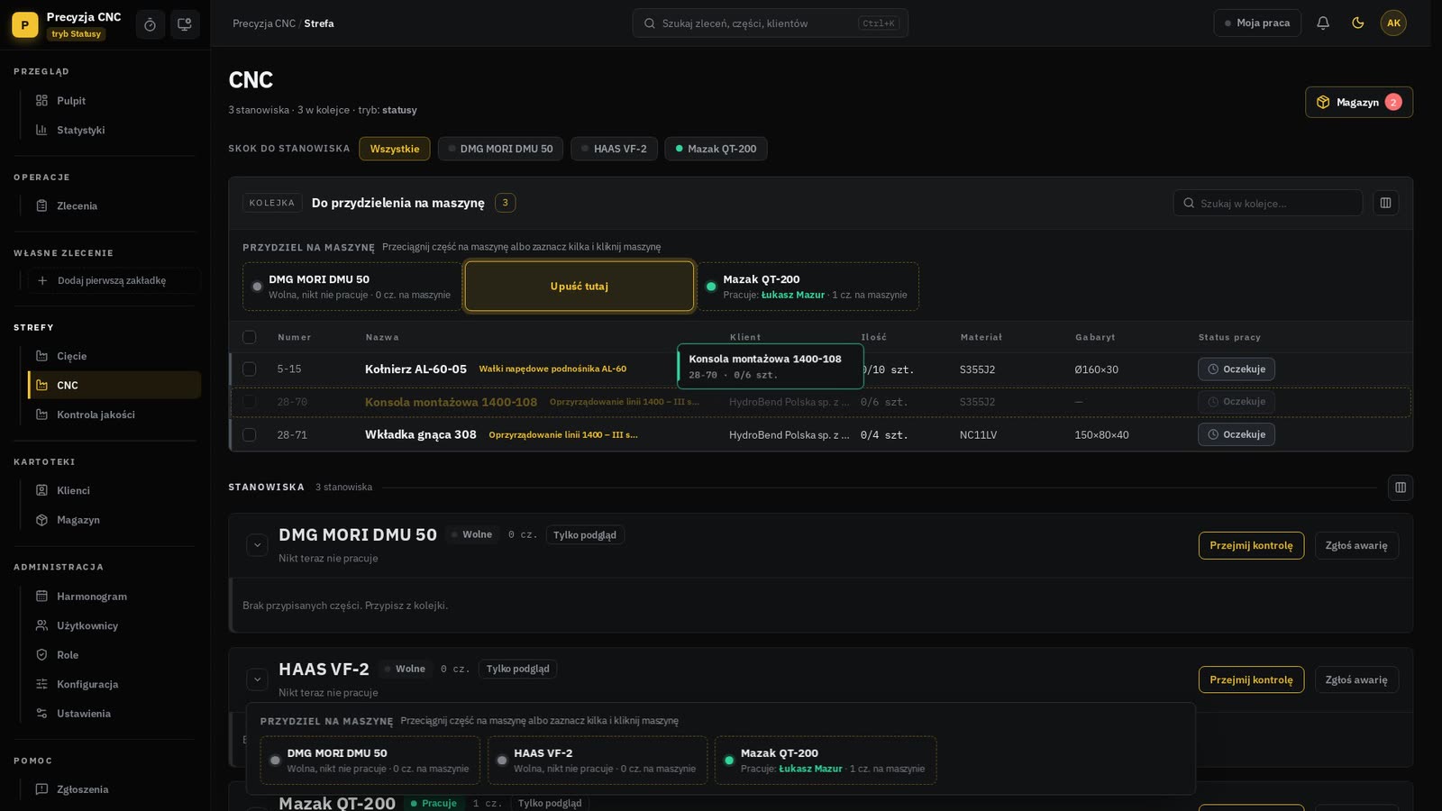Check the box for row 28-71

250,434
